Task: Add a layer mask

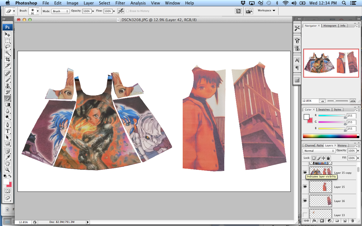Action: click(322, 221)
